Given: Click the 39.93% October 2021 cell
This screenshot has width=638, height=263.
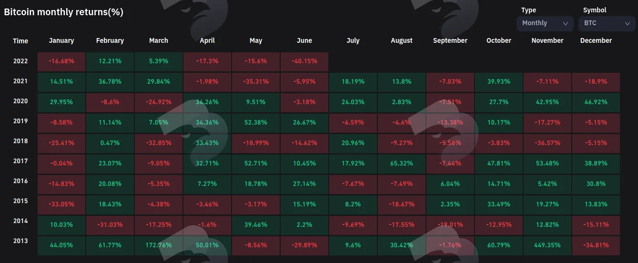Looking at the screenshot, I should [x=499, y=82].
